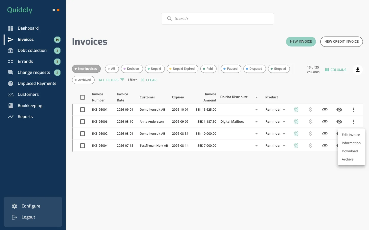Choose Information from context menu
This screenshot has width=369, height=230.
pos(351,143)
